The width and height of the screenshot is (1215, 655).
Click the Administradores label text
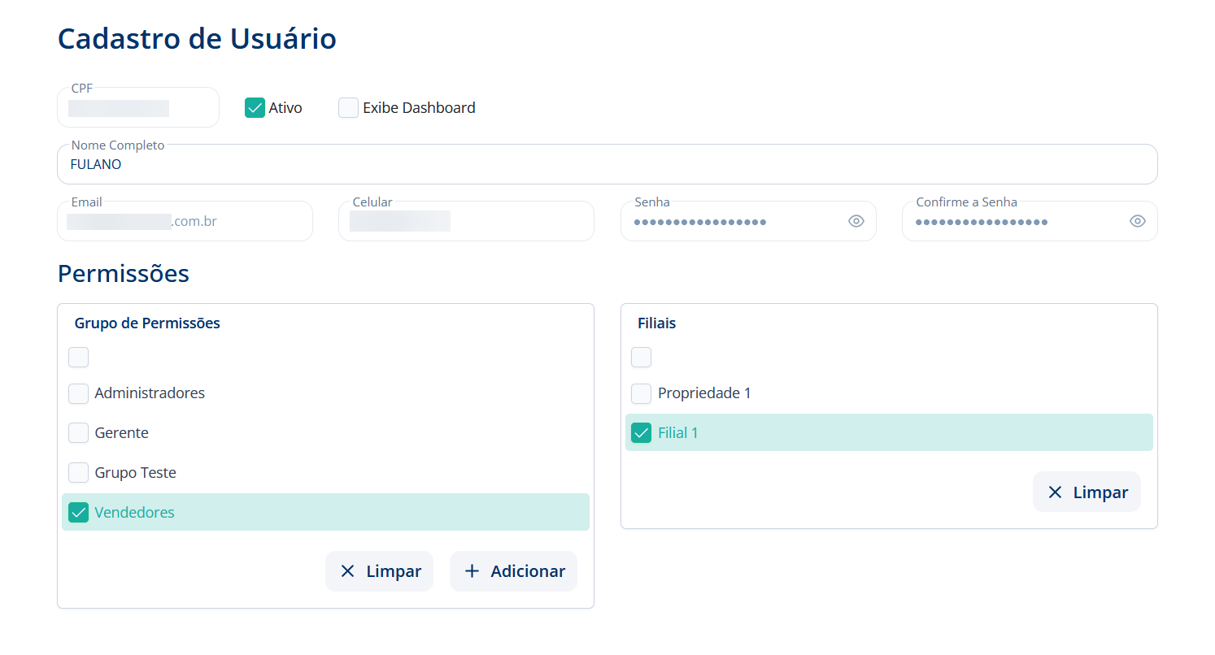(150, 393)
